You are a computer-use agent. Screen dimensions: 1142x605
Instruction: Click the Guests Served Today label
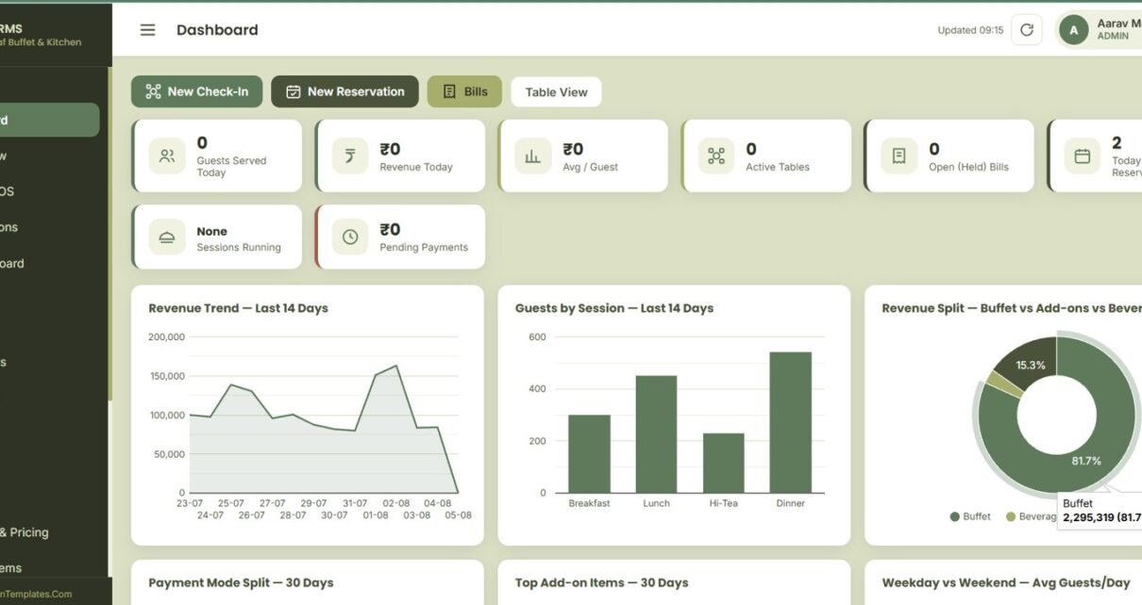231,167
